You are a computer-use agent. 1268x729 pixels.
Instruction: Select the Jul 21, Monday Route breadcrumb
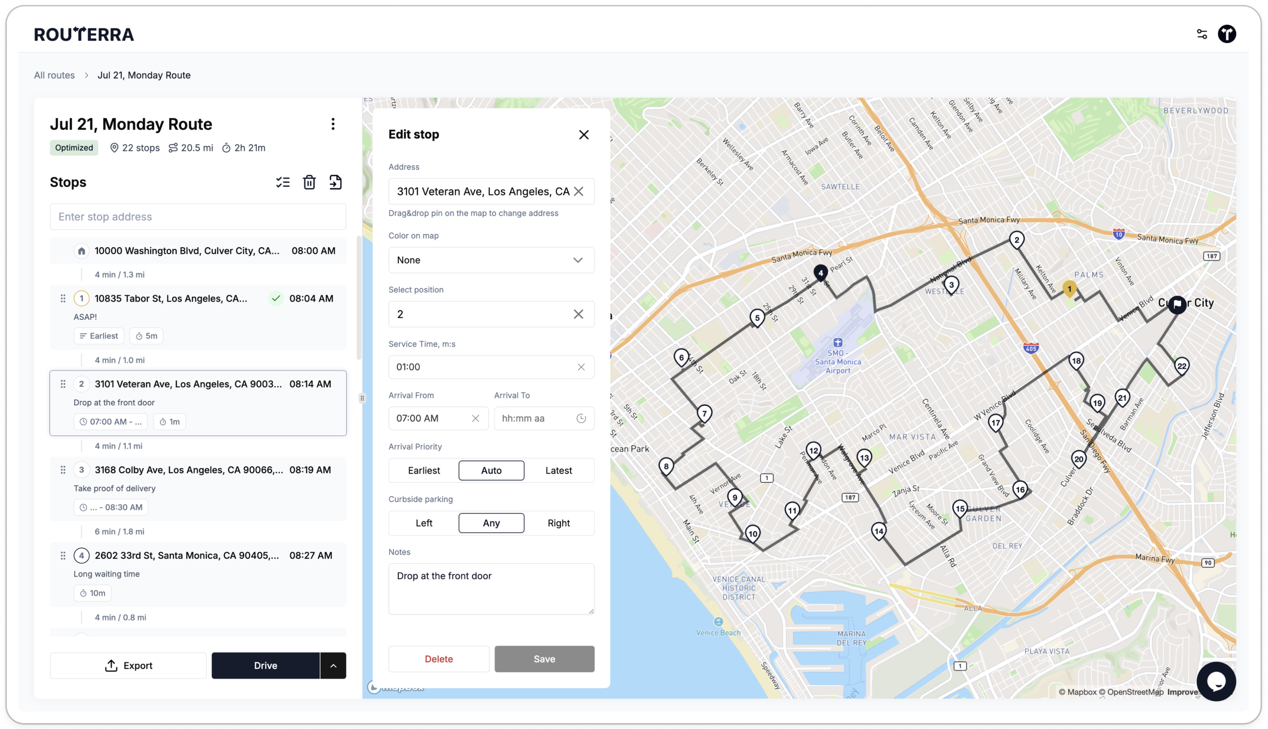click(144, 75)
